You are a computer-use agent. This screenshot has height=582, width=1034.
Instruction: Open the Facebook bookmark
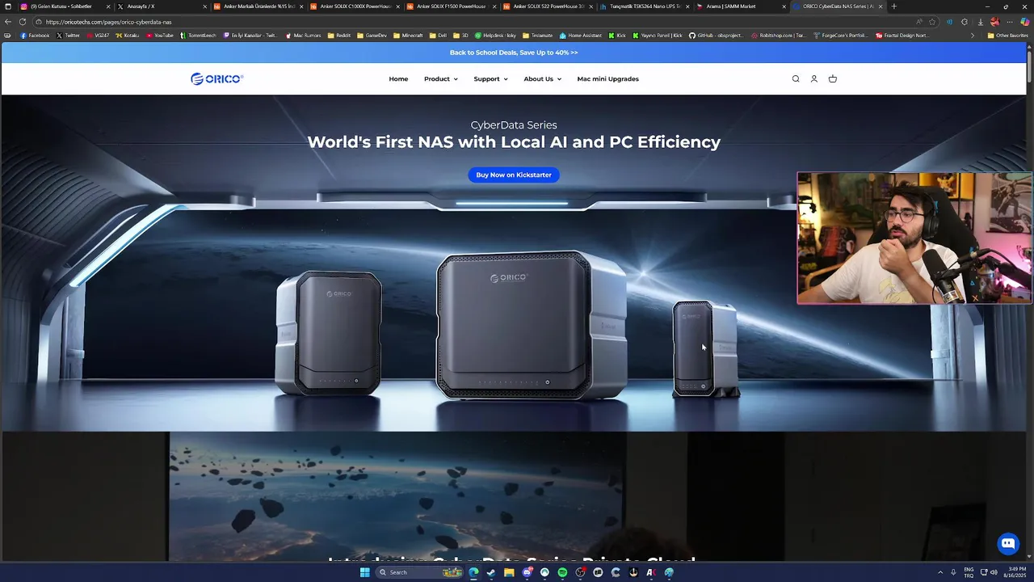pyautogui.click(x=35, y=36)
